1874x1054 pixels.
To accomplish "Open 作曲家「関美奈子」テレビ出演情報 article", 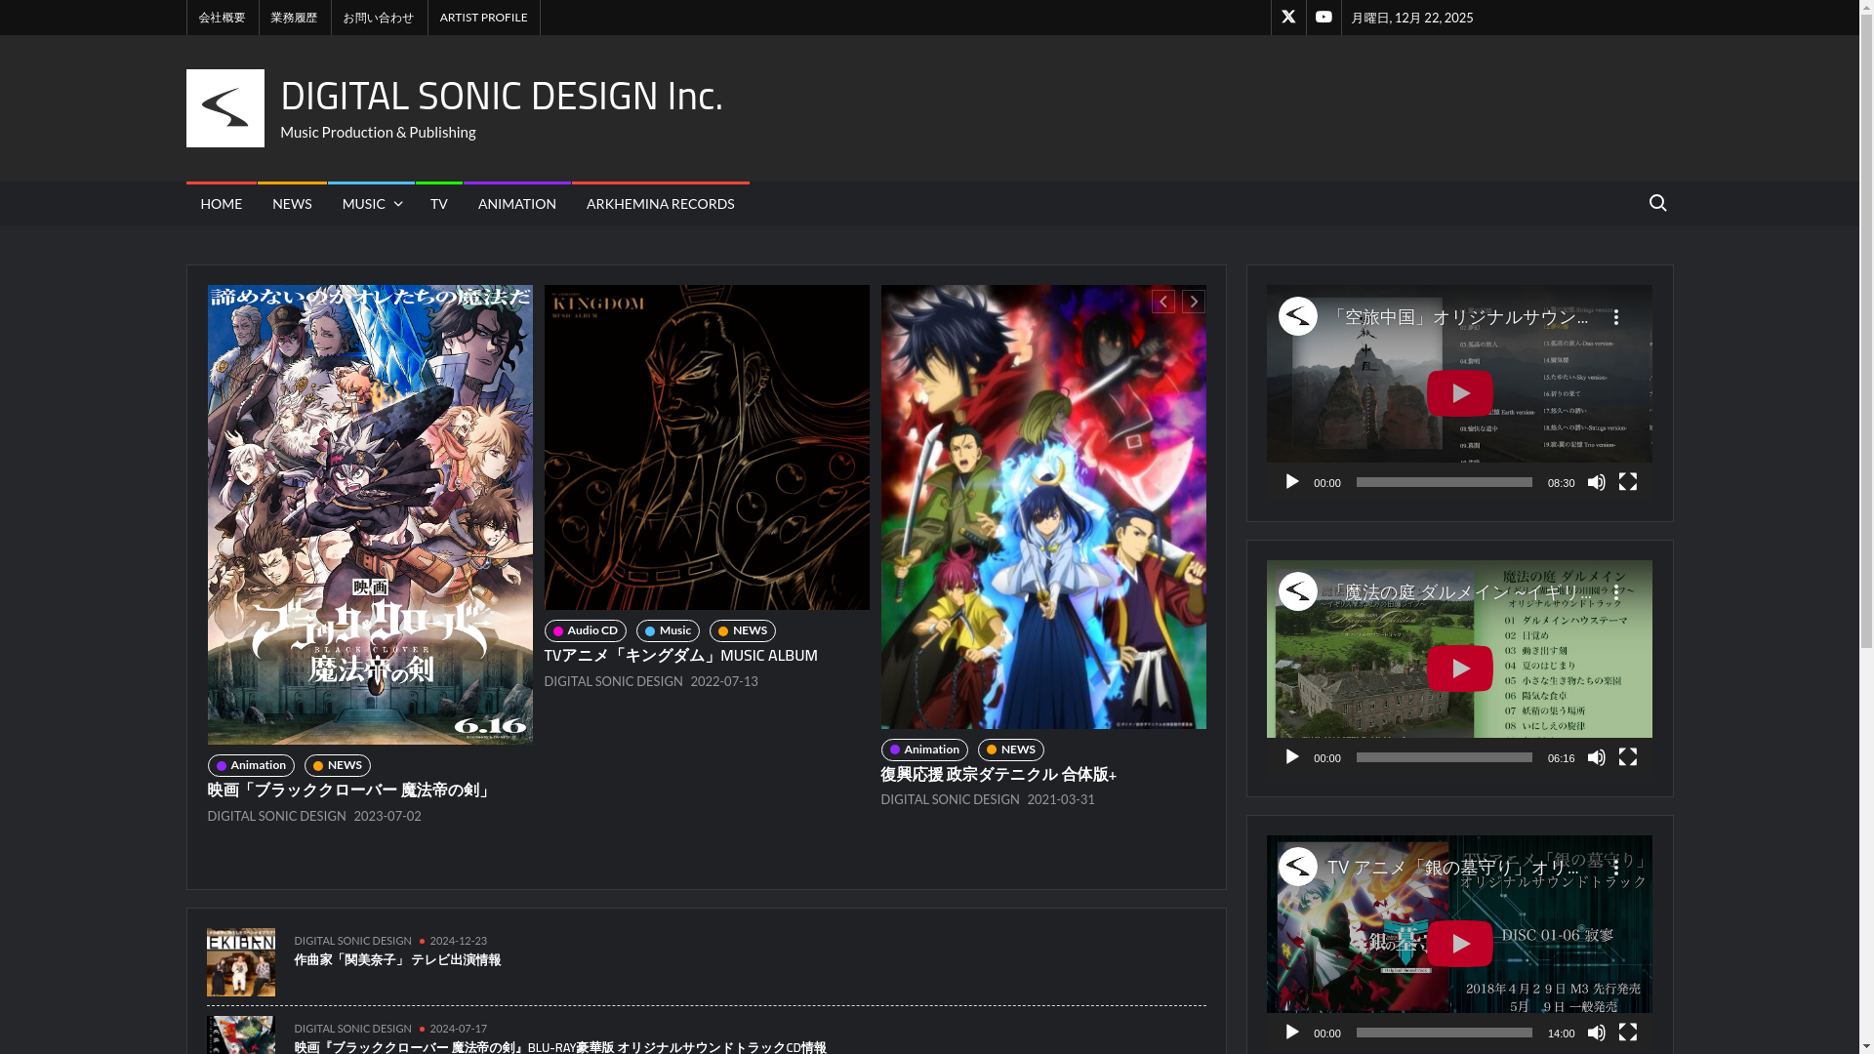I will coord(397,960).
